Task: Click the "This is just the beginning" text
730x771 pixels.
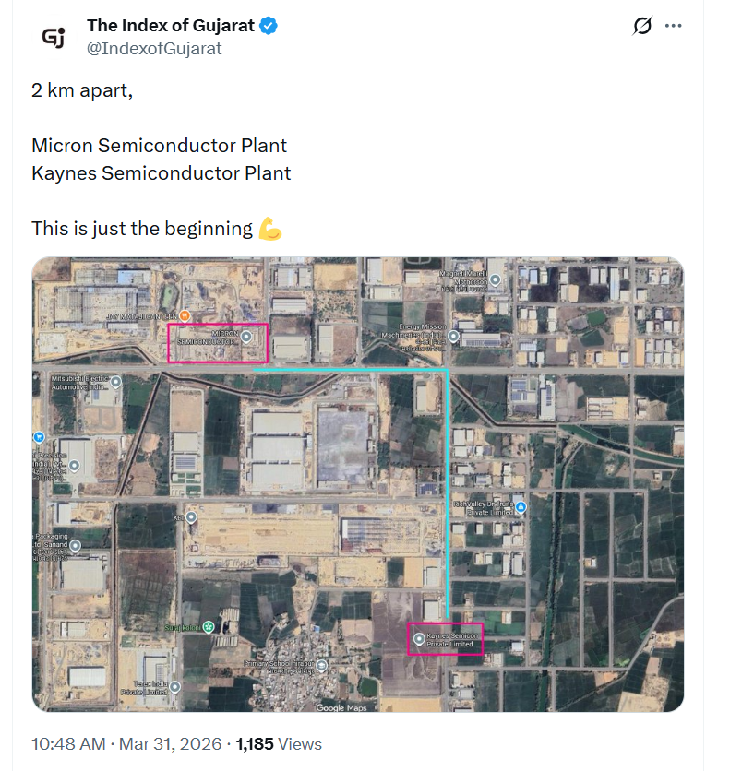Action: click(x=141, y=229)
